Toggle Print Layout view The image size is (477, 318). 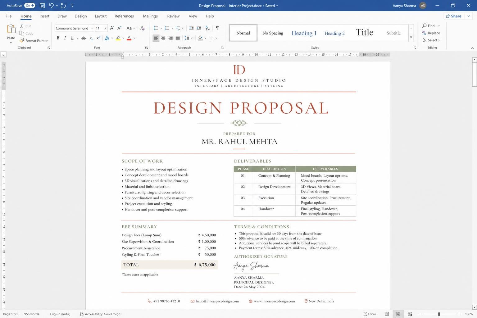point(398,314)
